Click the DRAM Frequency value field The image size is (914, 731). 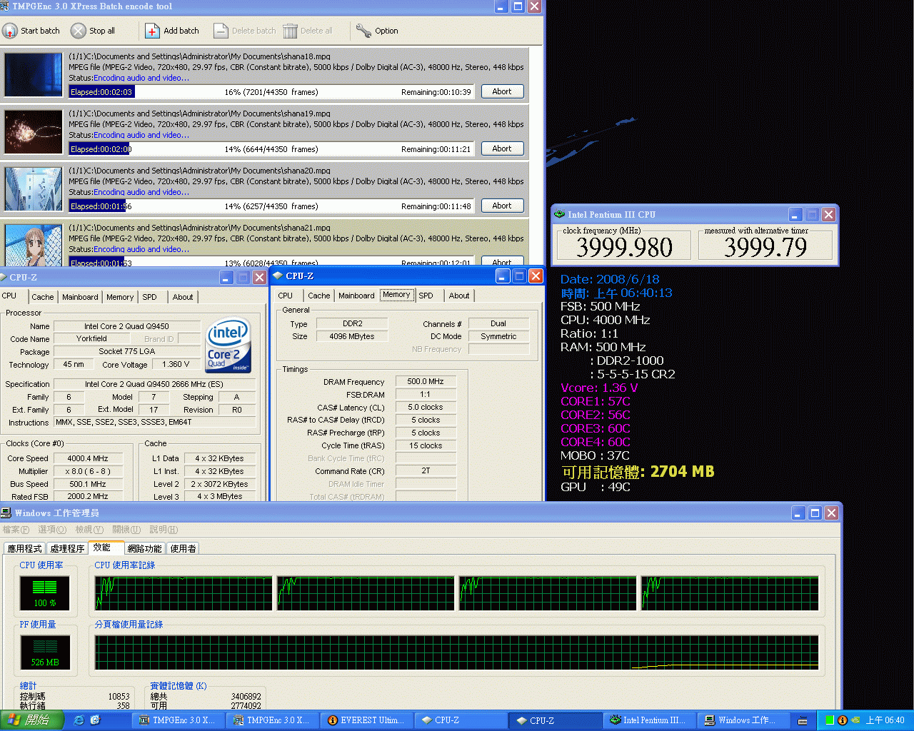[426, 382]
